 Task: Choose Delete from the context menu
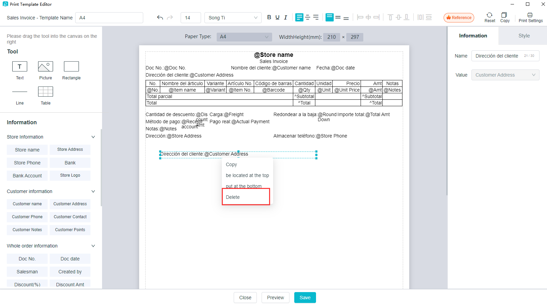(233, 197)
